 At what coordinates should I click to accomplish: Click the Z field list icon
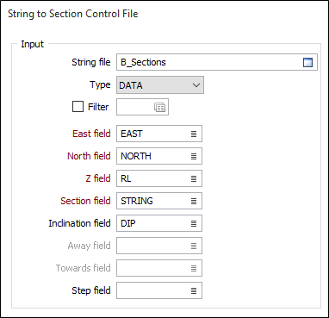[194, 178]
